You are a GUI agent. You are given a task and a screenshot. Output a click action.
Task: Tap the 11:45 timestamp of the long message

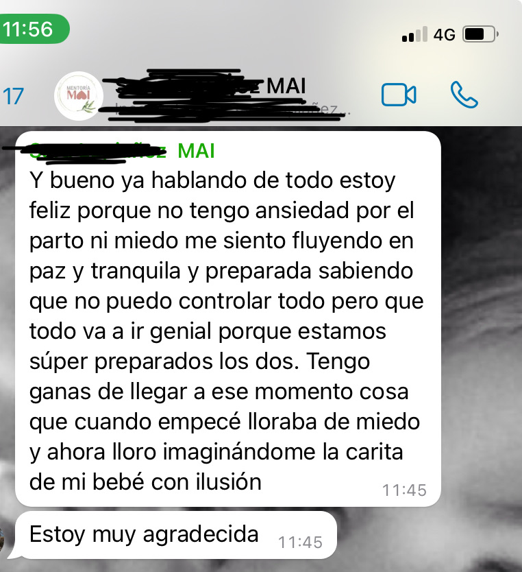404,490
